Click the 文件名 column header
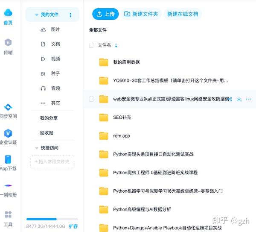The height and width of the screenshot is (232, 256). 105,45
